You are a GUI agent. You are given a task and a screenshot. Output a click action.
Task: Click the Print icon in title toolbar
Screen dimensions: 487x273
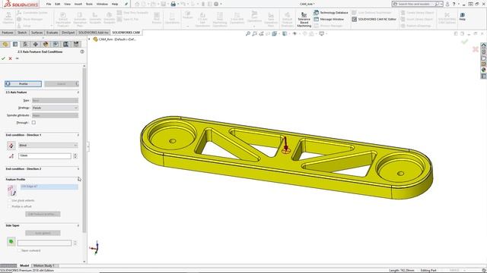pos(173,4)
